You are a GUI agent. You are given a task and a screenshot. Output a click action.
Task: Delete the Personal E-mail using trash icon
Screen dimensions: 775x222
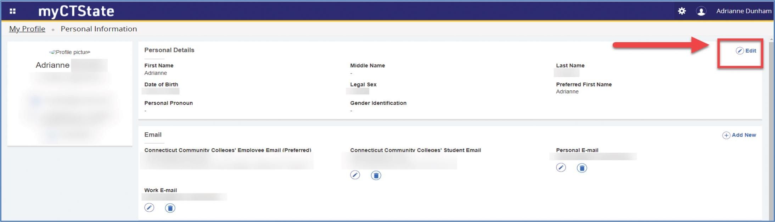(x=582, y=168)
